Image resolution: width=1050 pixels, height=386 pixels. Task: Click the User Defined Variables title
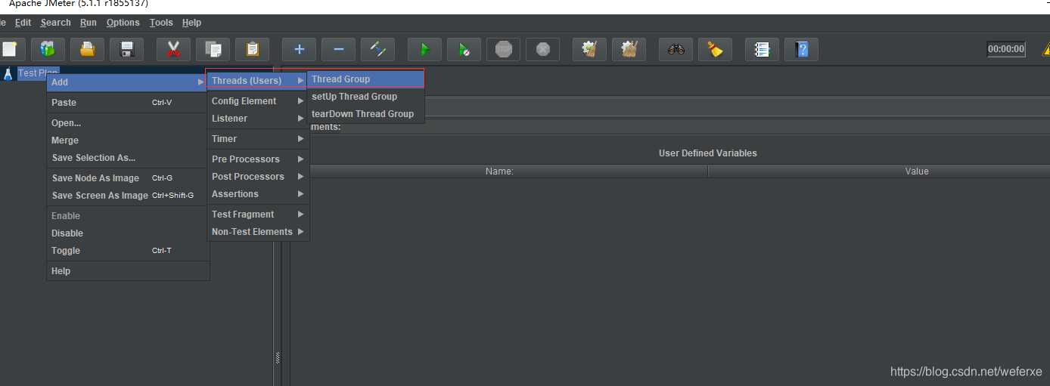click(707, 153)
